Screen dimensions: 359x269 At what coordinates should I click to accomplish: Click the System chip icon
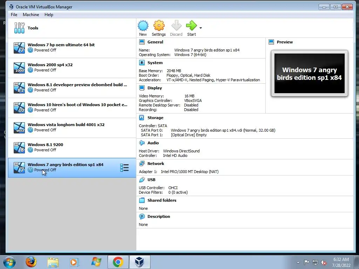click(x=142, y=63)
